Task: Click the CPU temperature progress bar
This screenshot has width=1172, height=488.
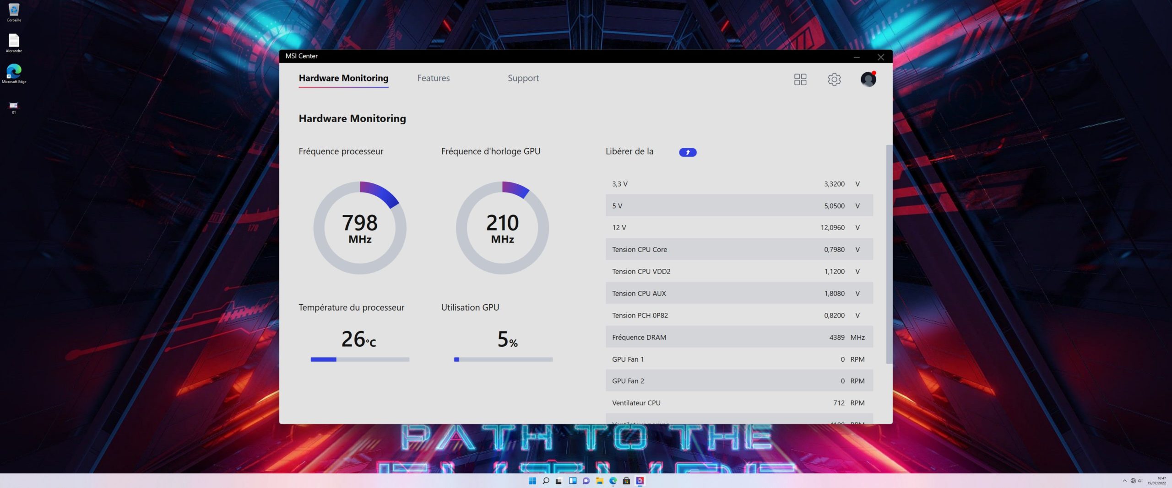Action: coord(360,359)
